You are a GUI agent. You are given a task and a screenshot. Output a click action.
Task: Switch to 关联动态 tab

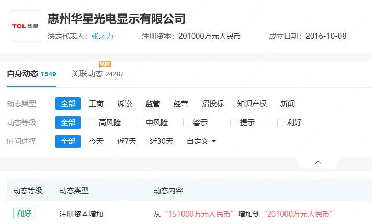tap(98, 74)
